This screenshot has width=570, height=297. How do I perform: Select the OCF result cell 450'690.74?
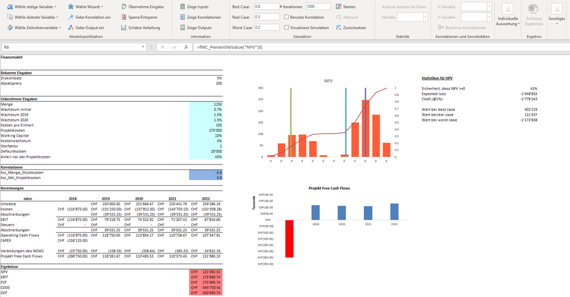(x=206, y=293)
